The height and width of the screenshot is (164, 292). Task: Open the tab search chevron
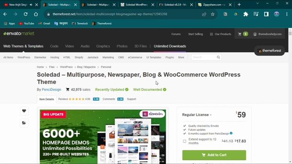[x=257, y=4]
